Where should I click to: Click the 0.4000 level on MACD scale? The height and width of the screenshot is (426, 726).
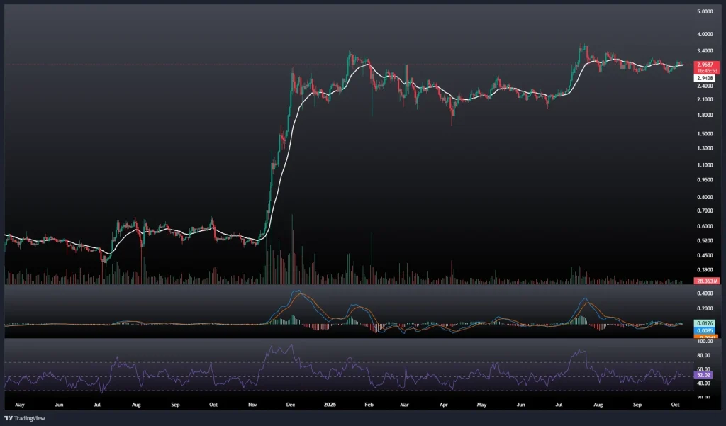pos(705,293)
